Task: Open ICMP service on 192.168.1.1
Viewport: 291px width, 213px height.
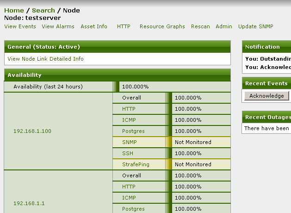Action: pos(129,198)
